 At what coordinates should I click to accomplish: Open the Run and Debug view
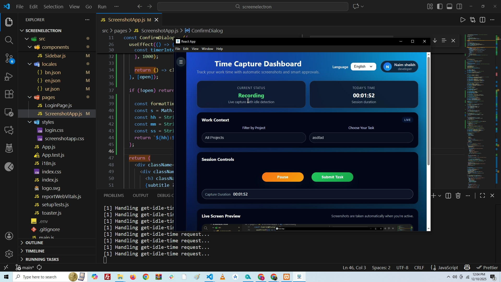tap(9, 77)
